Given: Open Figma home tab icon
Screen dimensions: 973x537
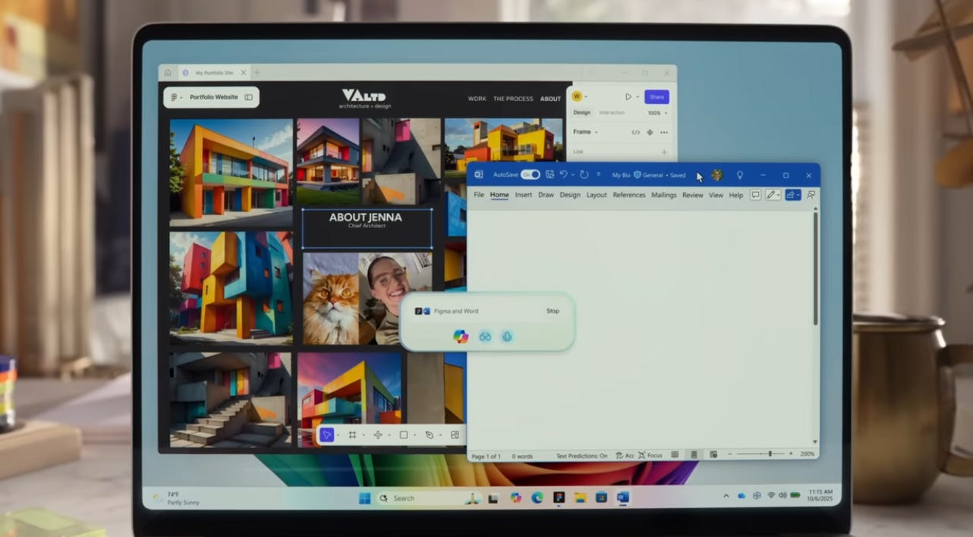Looking at the screenshot, I should [168, 73].
